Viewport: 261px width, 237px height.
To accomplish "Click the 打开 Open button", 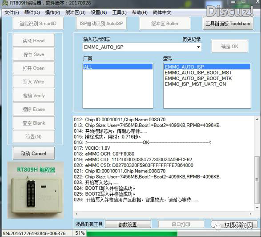I will [34, 68].
